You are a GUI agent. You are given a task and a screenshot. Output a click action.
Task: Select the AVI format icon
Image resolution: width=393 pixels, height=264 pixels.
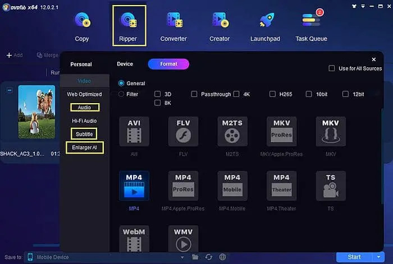point(134,132)
